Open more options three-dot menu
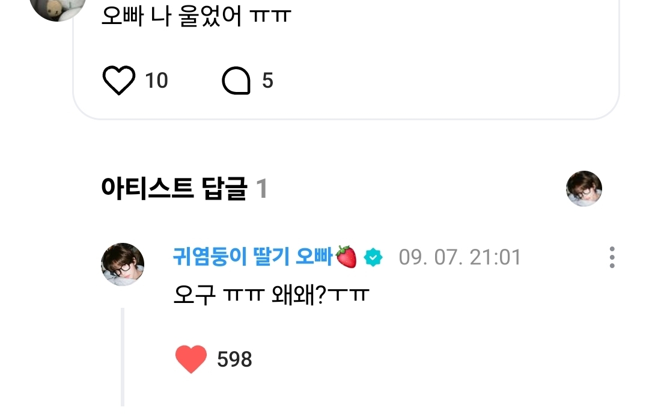 click(612, 257)
